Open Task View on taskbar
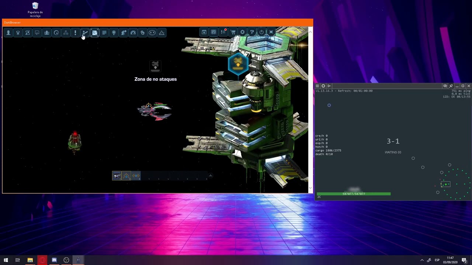The image size is (472, 265). (x=17, y=260)
